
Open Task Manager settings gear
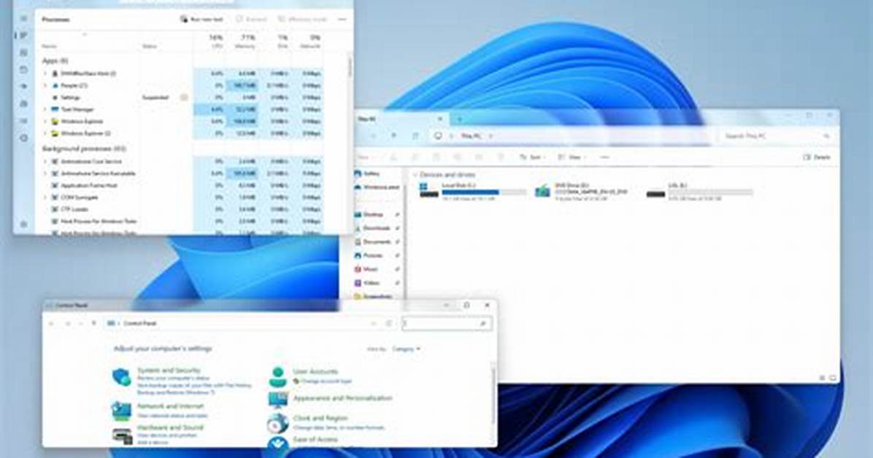coord(23,225)
